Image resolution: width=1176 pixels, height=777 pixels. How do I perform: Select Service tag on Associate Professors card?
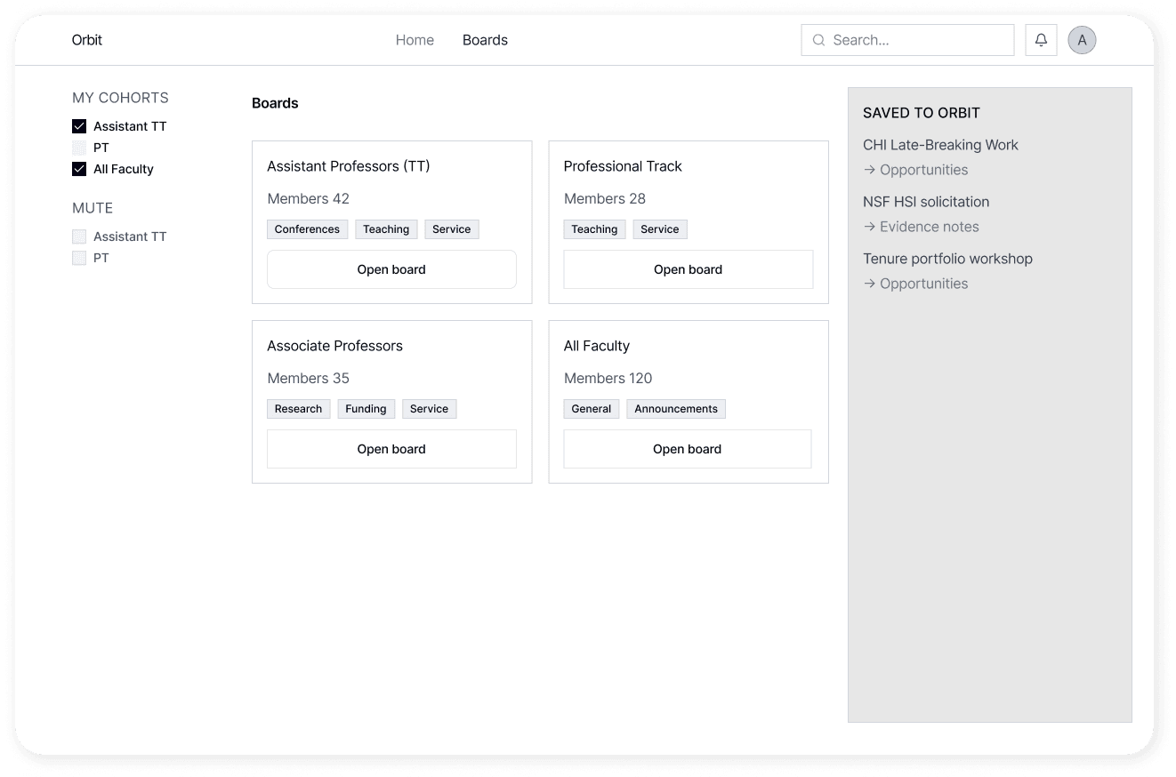click(429, 409)
